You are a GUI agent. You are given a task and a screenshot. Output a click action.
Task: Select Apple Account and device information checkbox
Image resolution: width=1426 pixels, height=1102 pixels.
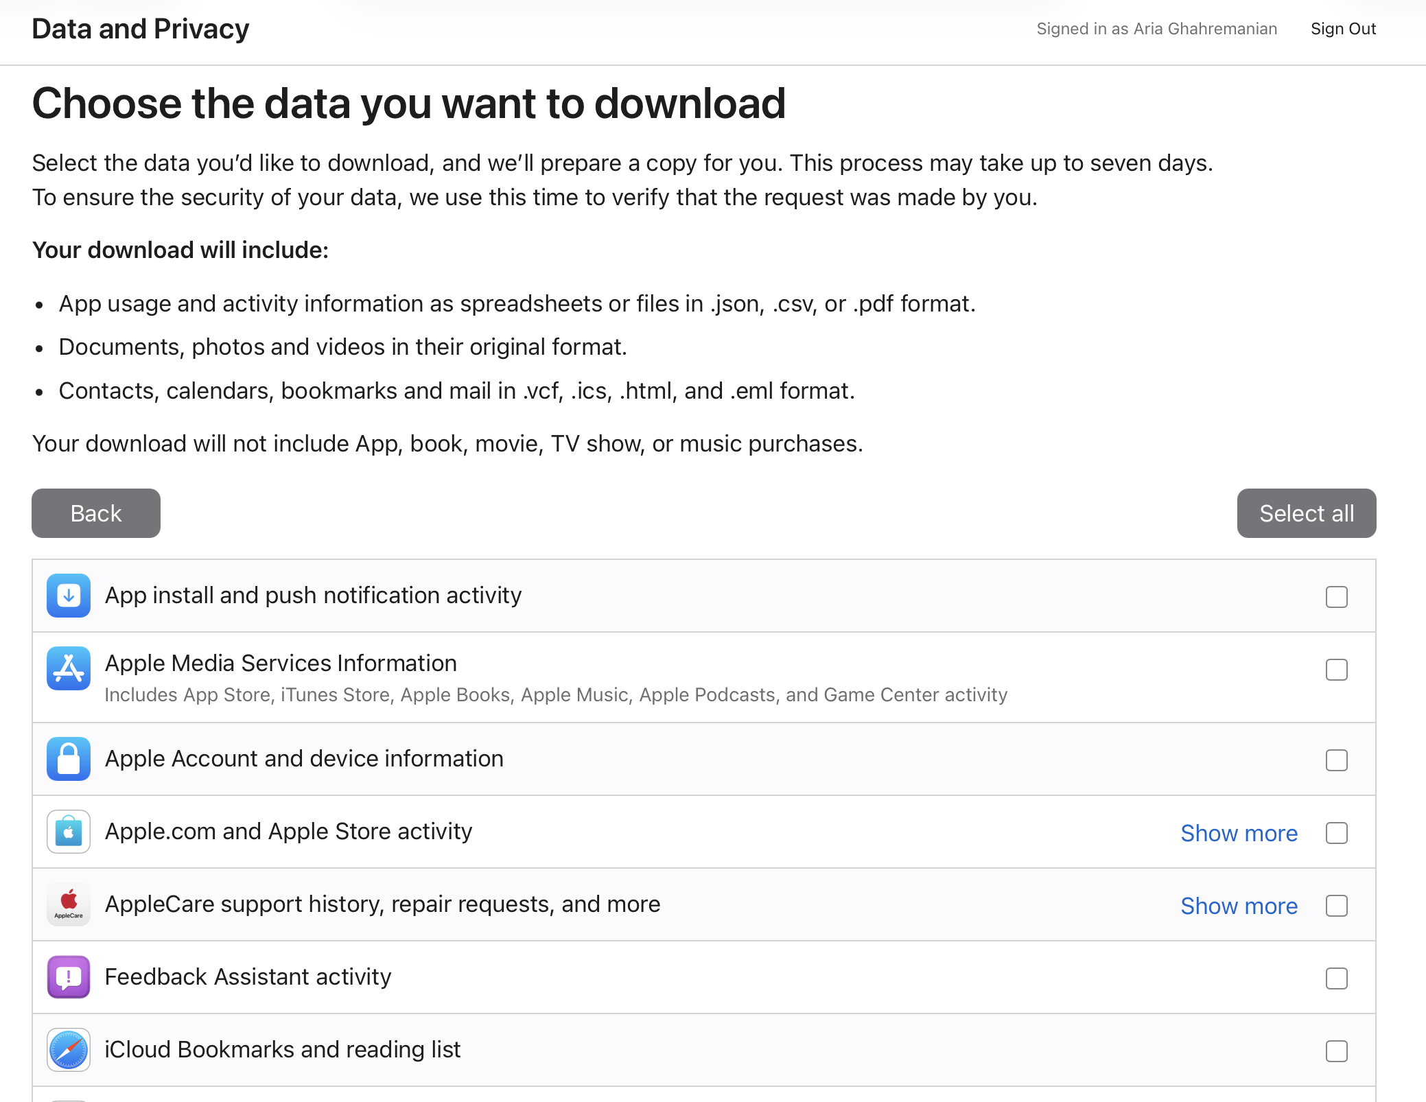1336,760
